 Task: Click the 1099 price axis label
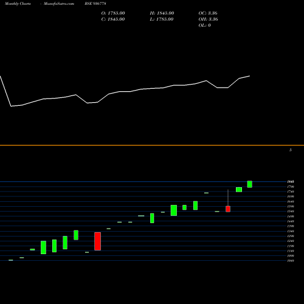pos(291,256)
